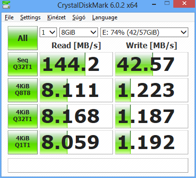The image size is (196, 178).
Task: Start the 4KiB Q8T8 test
Action: (x=23, y=90)
